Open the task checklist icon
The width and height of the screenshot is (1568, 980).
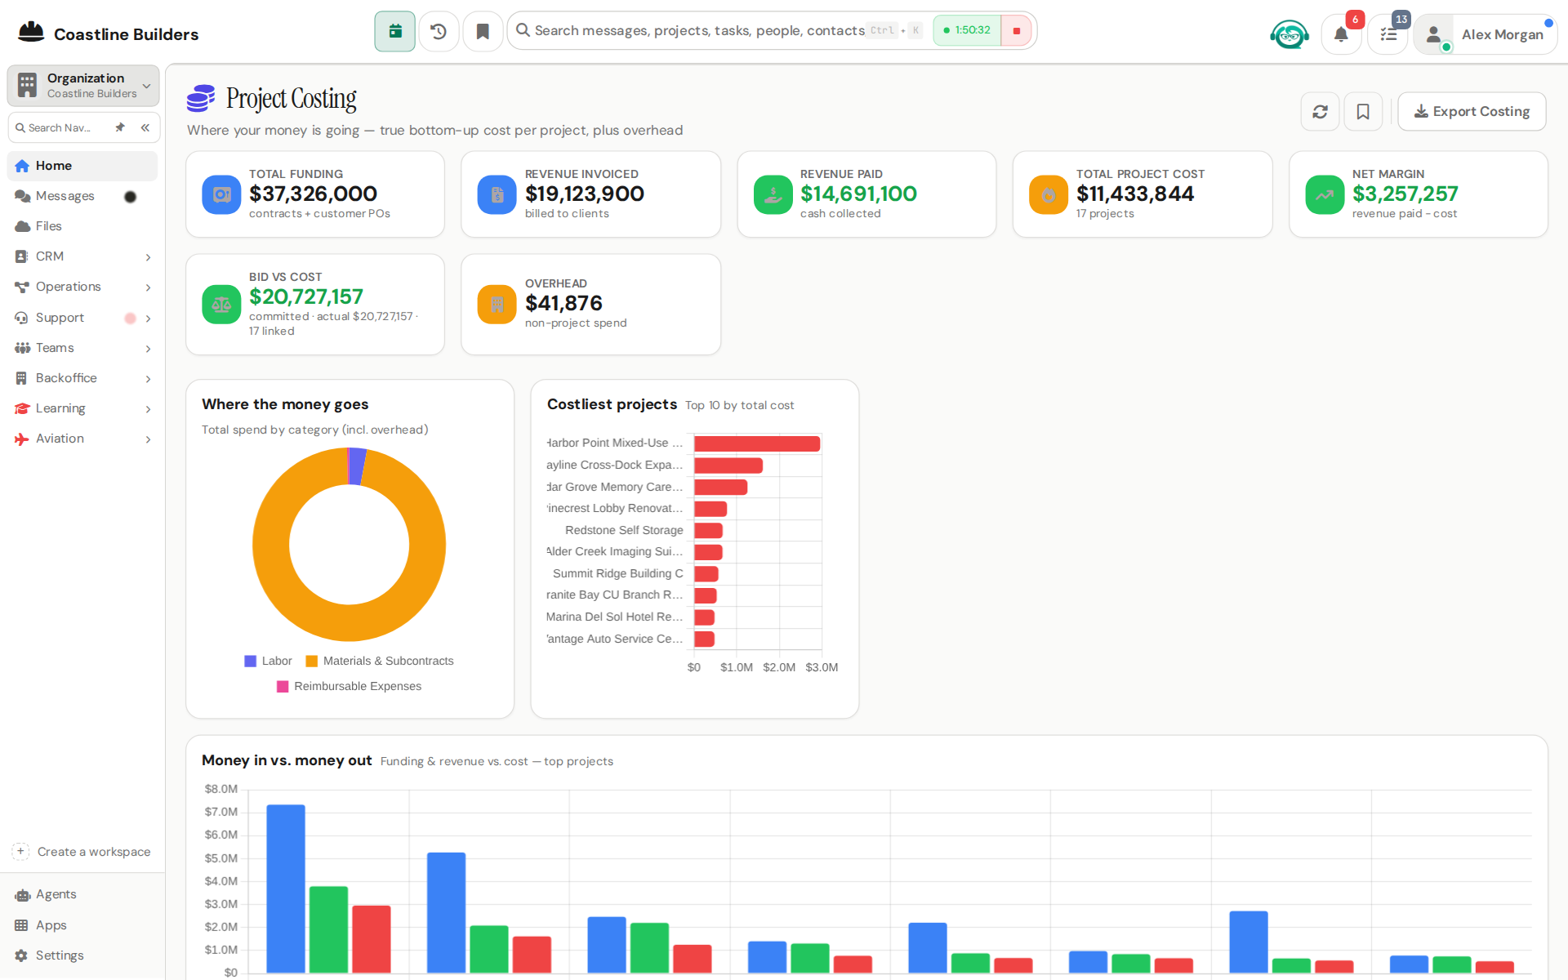pos(1388,34)
